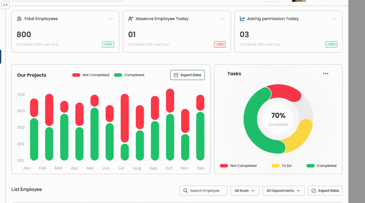Click the +10% badge on Total Employees

tap(108, 45)
